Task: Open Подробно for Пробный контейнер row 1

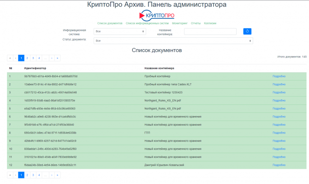Action: (x=279, y=76)
